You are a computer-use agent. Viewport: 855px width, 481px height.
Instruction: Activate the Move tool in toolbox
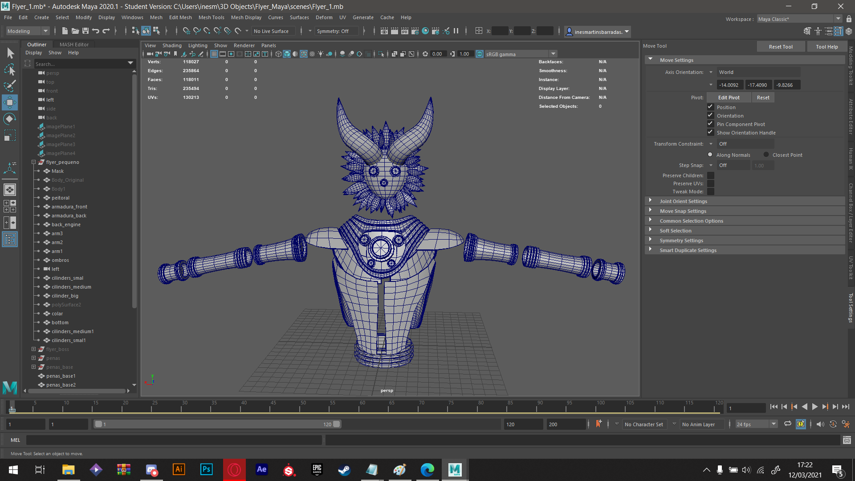click(10, 102)
